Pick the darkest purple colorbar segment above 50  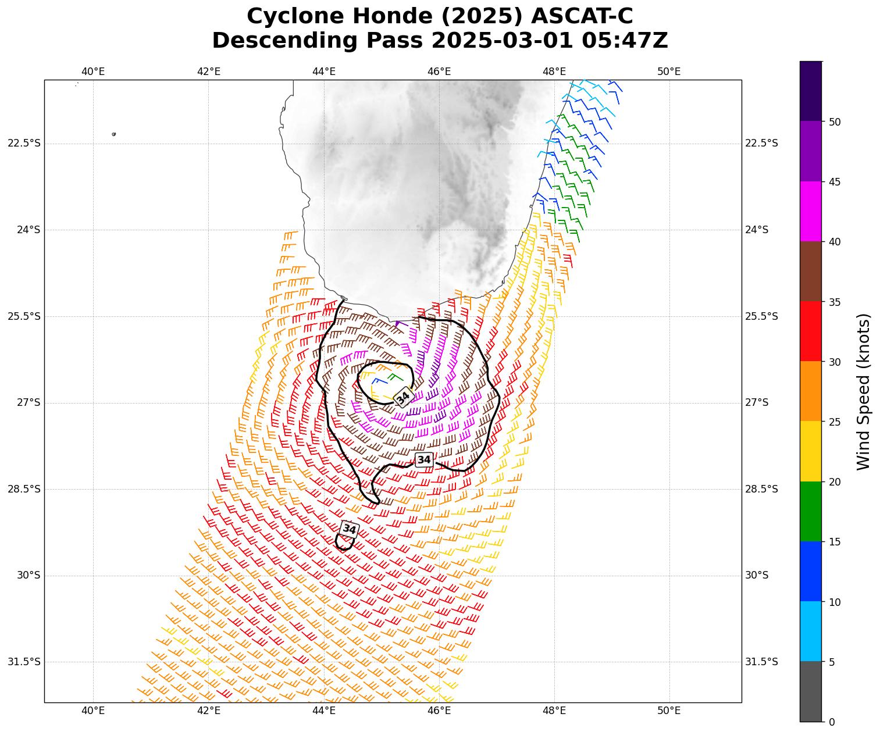point(810,91)
